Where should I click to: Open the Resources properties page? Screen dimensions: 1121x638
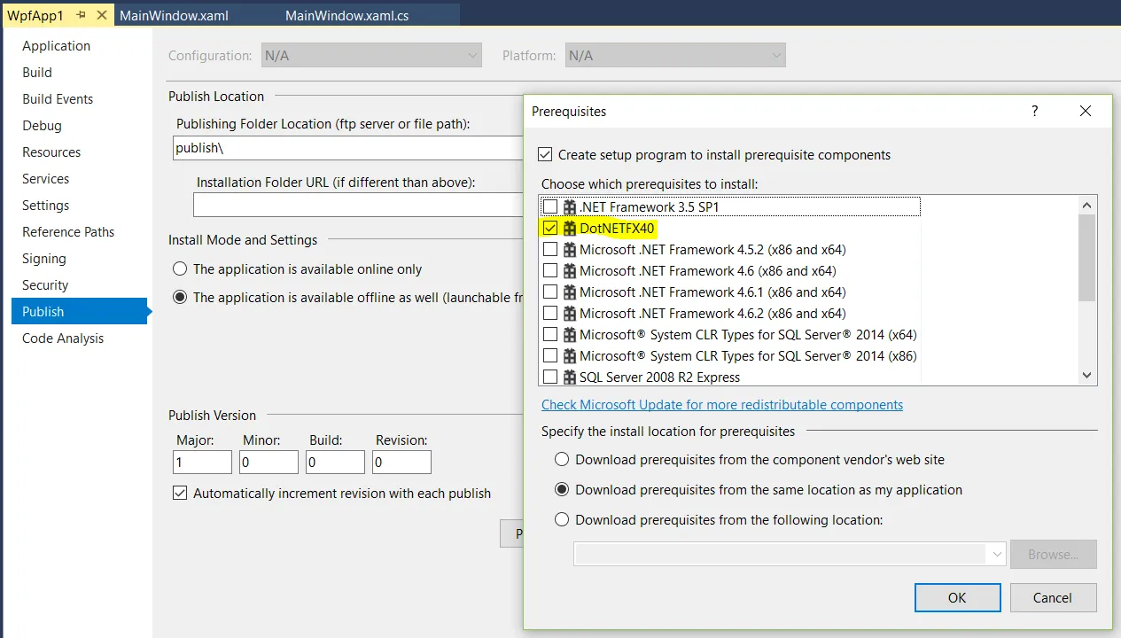coord(51,152)
